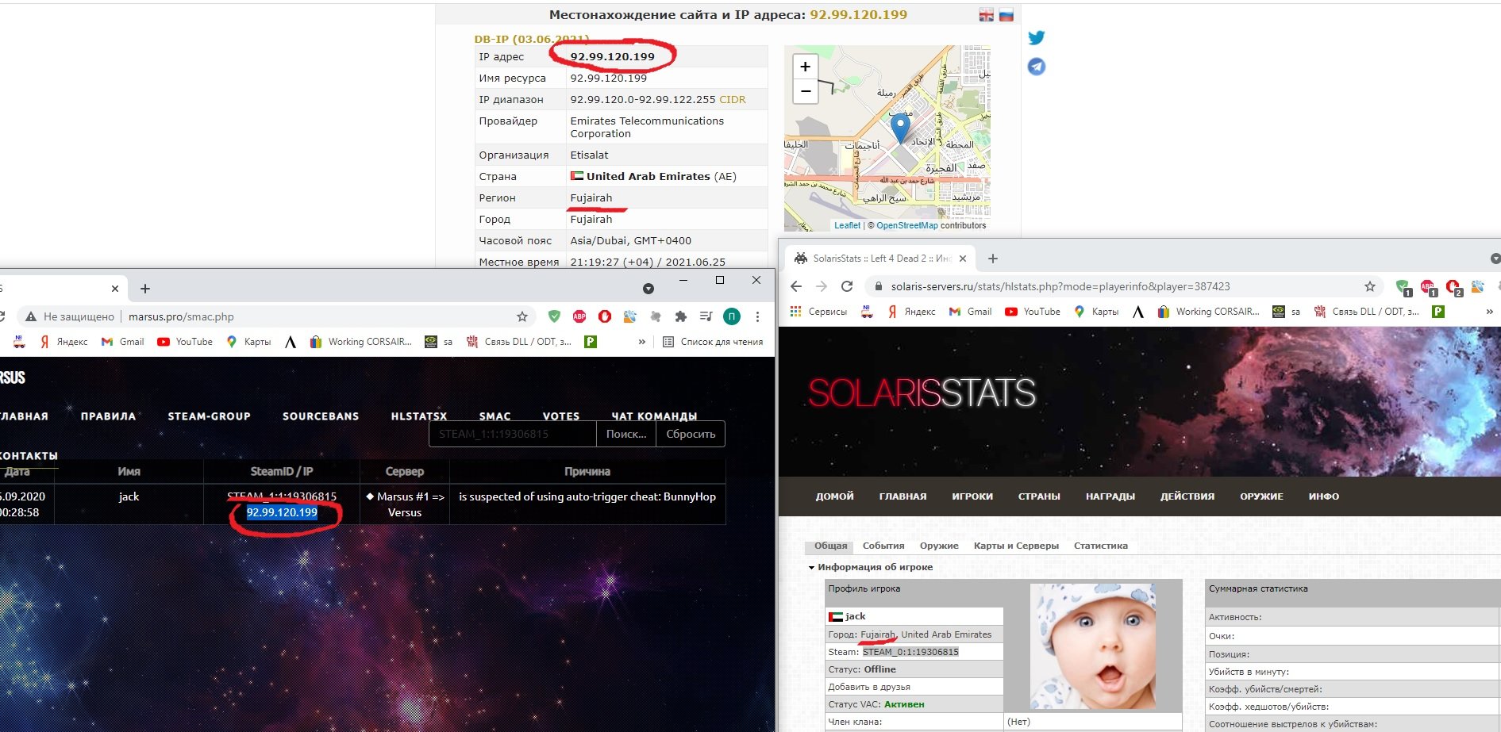1501x732 pixels.
Task: Open the CIDR link next to IP range
Action: pyautogui.click(x=732, y=100)
